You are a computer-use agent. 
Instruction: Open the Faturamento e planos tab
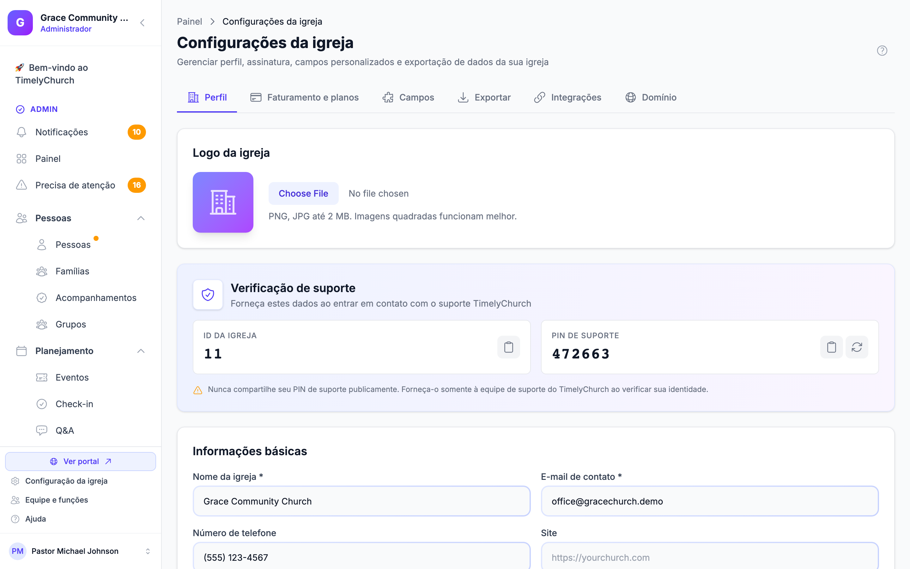click(x=304, y=97)
